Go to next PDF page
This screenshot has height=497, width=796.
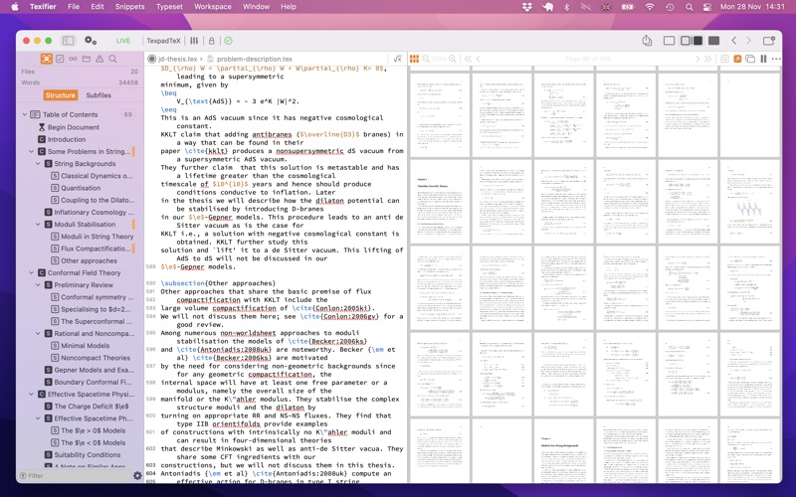697,59
